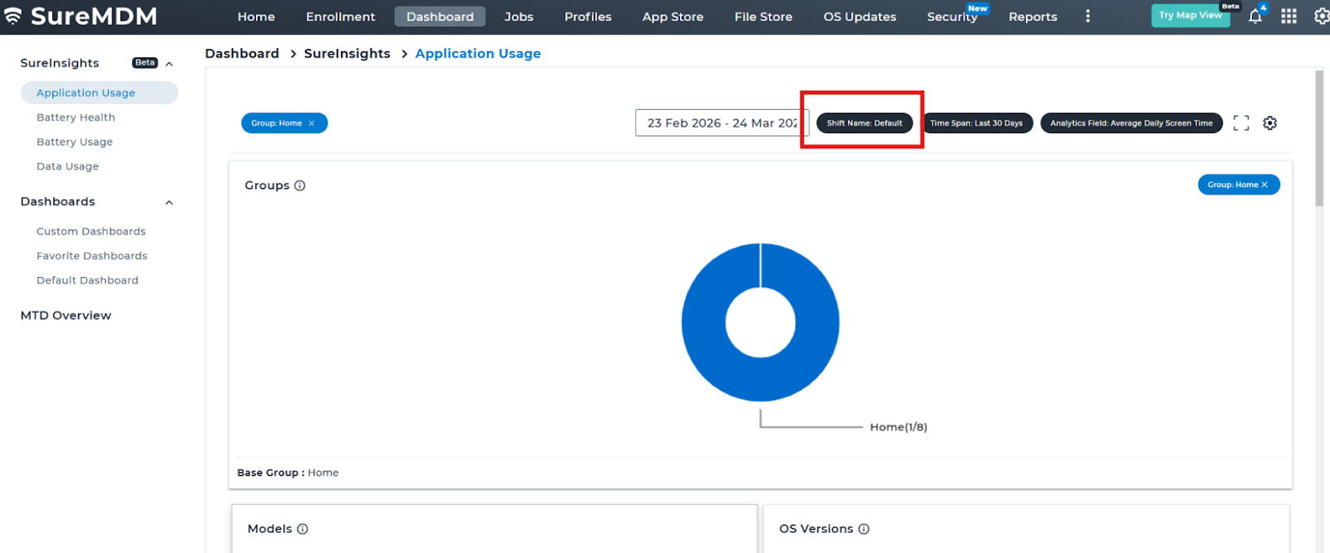The image size is (1330, 553).
Task: Go to the Enrollment menu tab
Action: click(x=340, y=17)
